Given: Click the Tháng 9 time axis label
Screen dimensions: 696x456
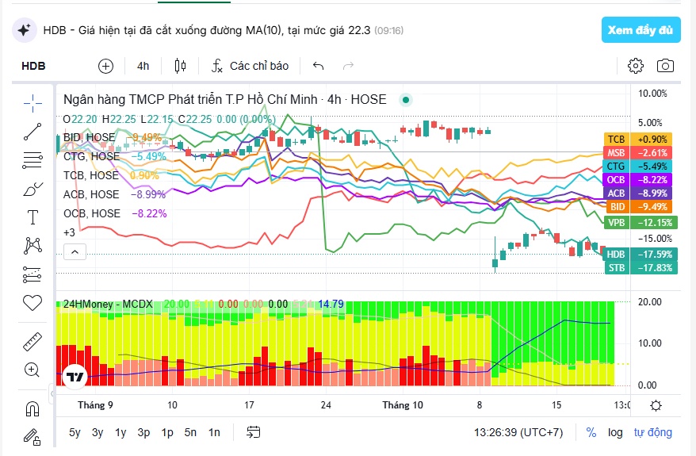Looking at the screenshot, I should click(x=95, y=405).
